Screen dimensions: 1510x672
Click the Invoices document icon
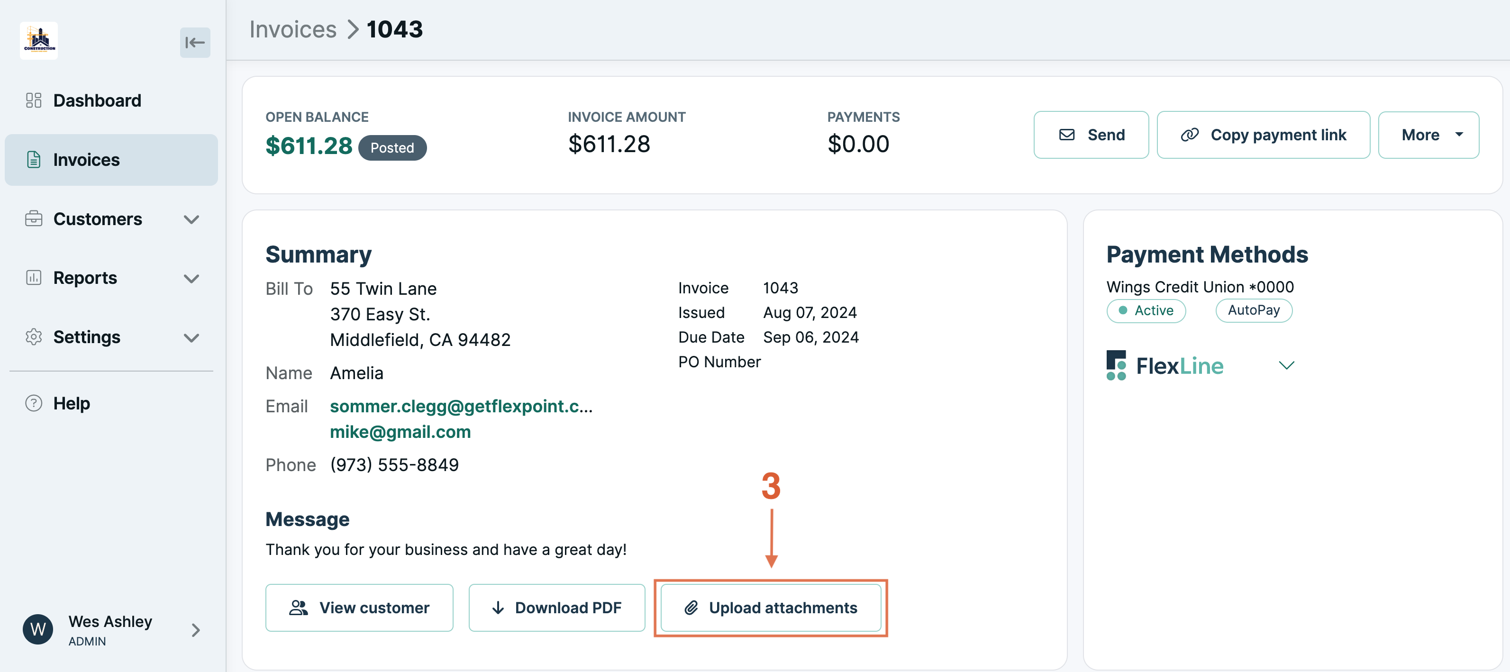click(33, 159)
